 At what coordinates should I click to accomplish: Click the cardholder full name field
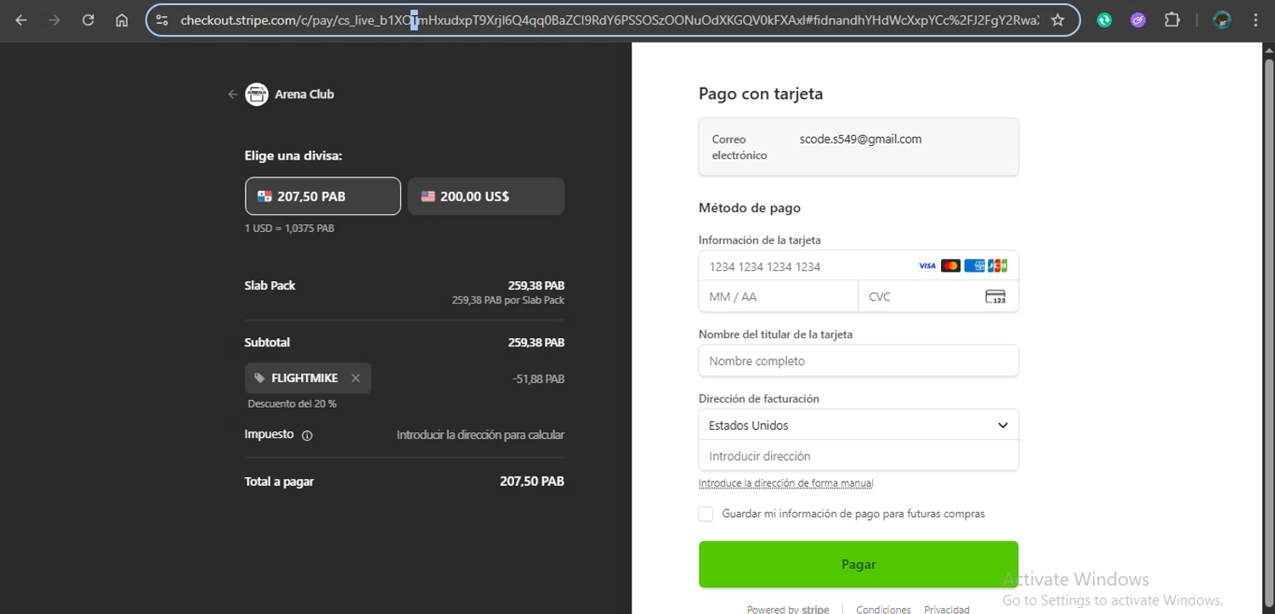point(858,361)
